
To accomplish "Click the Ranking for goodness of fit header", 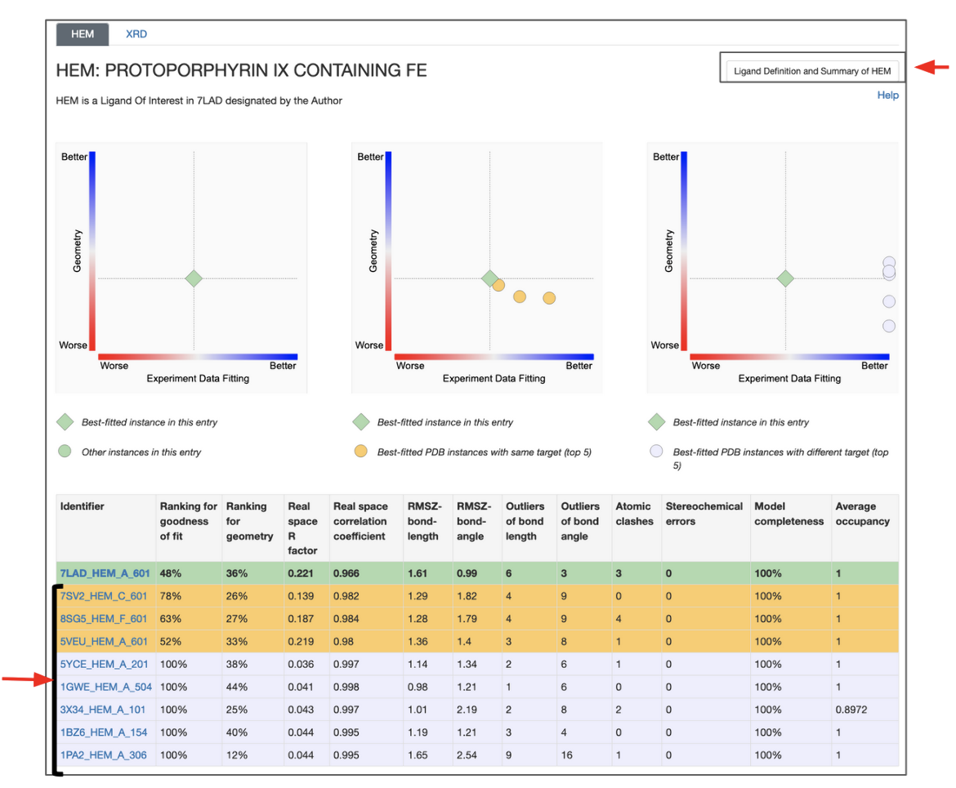I will pyautogui.click(x=188, y=521).
